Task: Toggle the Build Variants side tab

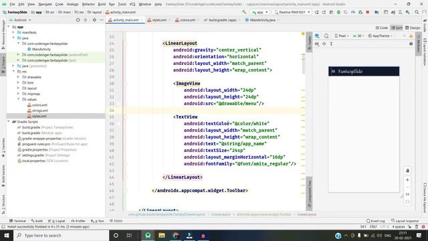Action: [3, 175]
